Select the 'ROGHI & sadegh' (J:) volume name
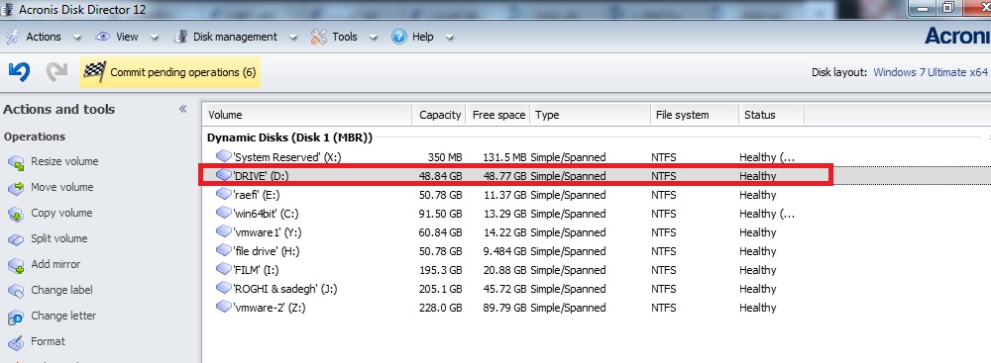This screenshot has width=991, height=363. [285, 289]
